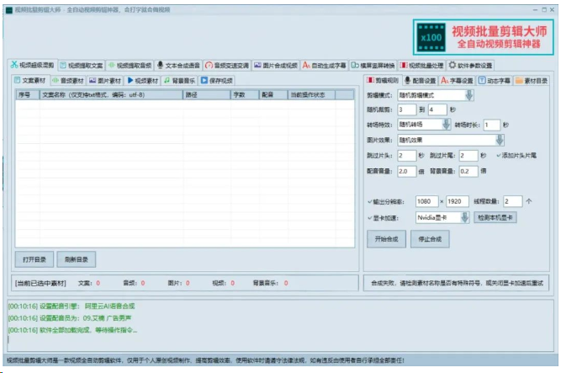This screenshot has height=373, width=561.
Task: Click the resolution width field 1080
Action: [426, 201]
